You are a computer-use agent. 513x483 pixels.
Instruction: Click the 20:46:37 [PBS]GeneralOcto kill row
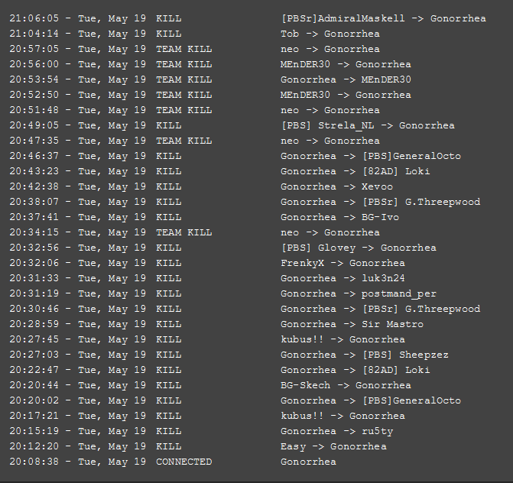click(370, 156)
